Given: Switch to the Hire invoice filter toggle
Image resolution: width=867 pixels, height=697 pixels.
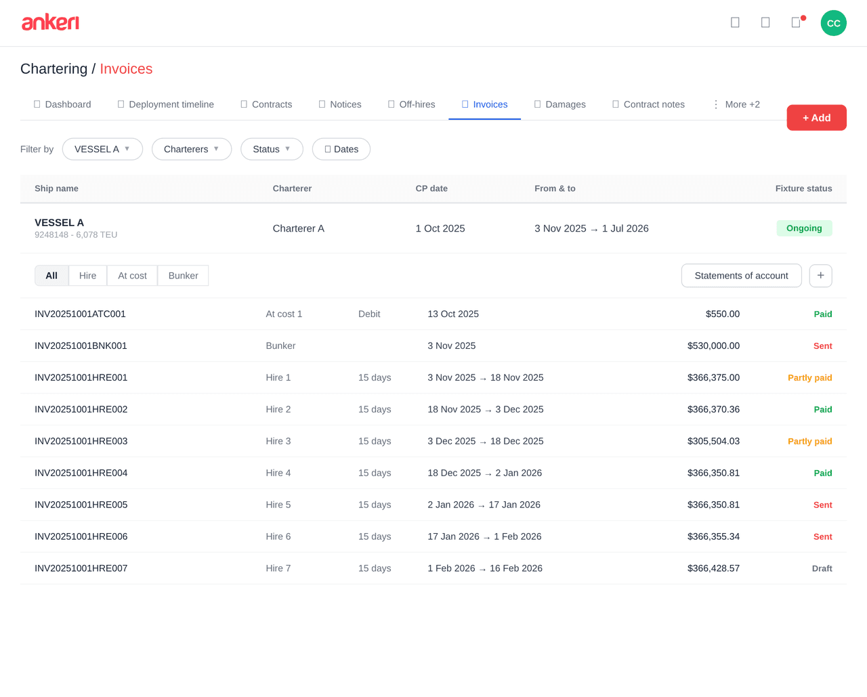Looking at the screenshot, I should pos(87,275).
